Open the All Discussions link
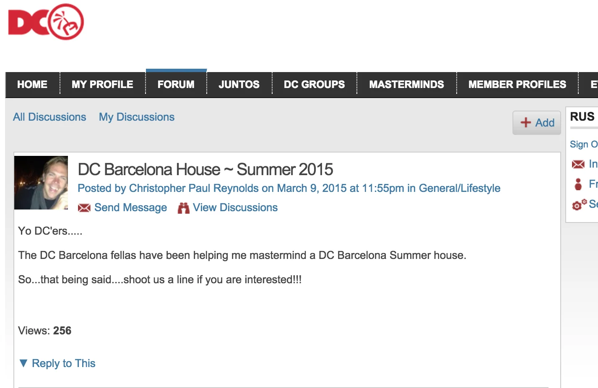The image size is (598, 388). coord(49,117)
